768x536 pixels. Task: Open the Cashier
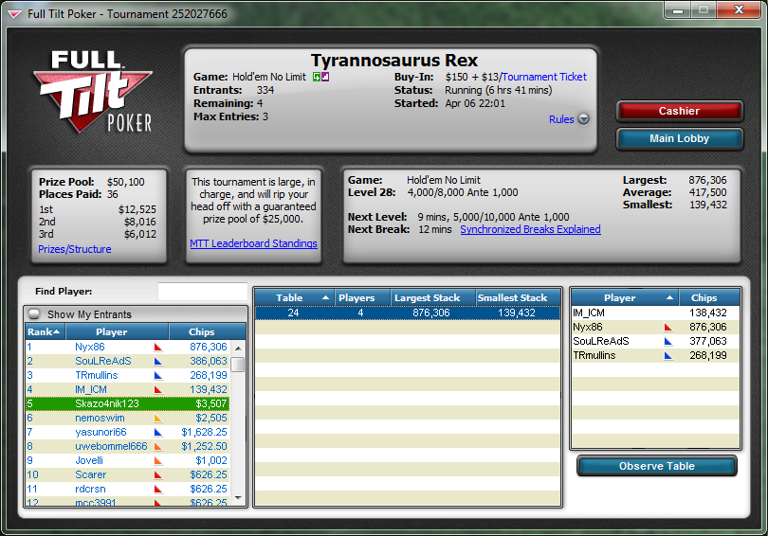(679, 111)
